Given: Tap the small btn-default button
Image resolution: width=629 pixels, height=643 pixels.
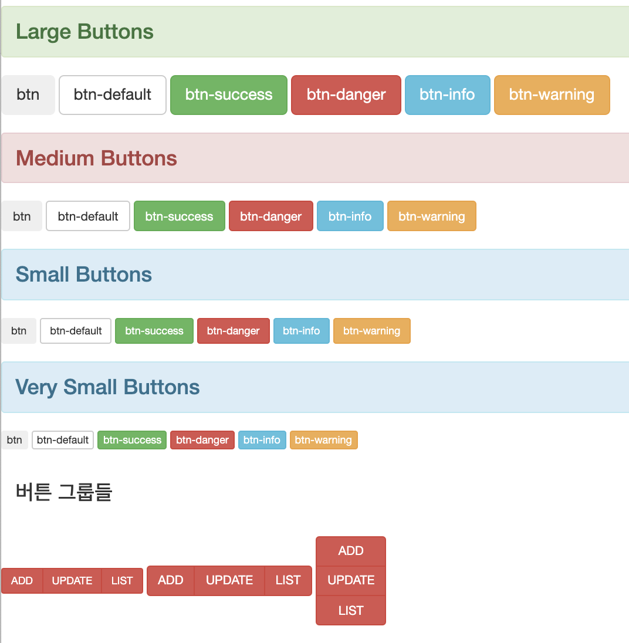Looking at the screenshot, I should point(76,331).
